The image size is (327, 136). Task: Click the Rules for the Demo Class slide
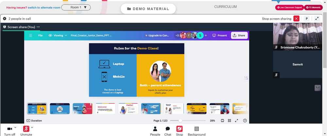coord(137,70)
